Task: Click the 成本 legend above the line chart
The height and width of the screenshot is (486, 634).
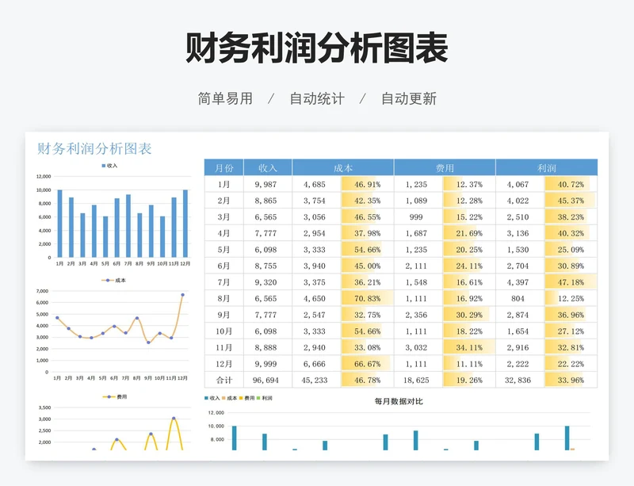Action: click(113, 280)
